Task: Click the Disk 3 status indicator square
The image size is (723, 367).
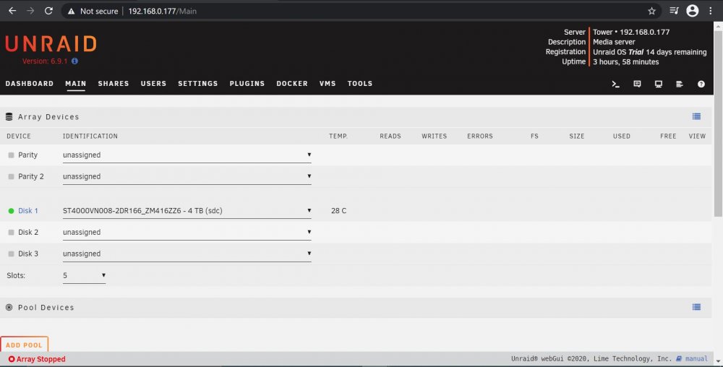Action: coord(11,254)
